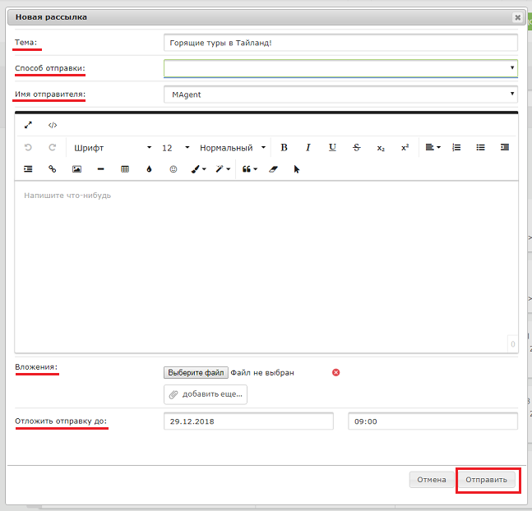Remove the attachment with red cross
This screenshot has width=532, height=511.
336,373
